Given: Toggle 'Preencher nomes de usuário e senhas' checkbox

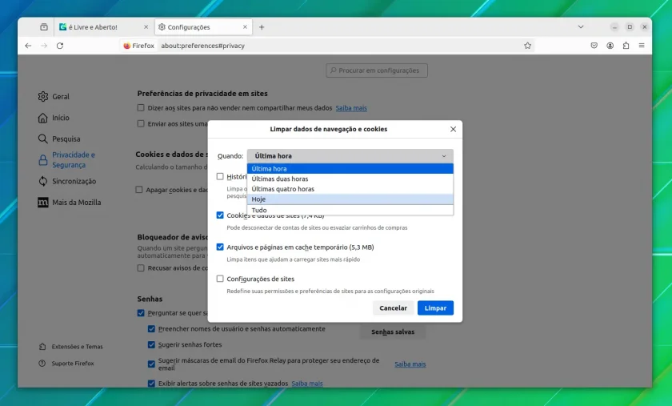Looking at the screenshot, I should (x=151, y=329).
